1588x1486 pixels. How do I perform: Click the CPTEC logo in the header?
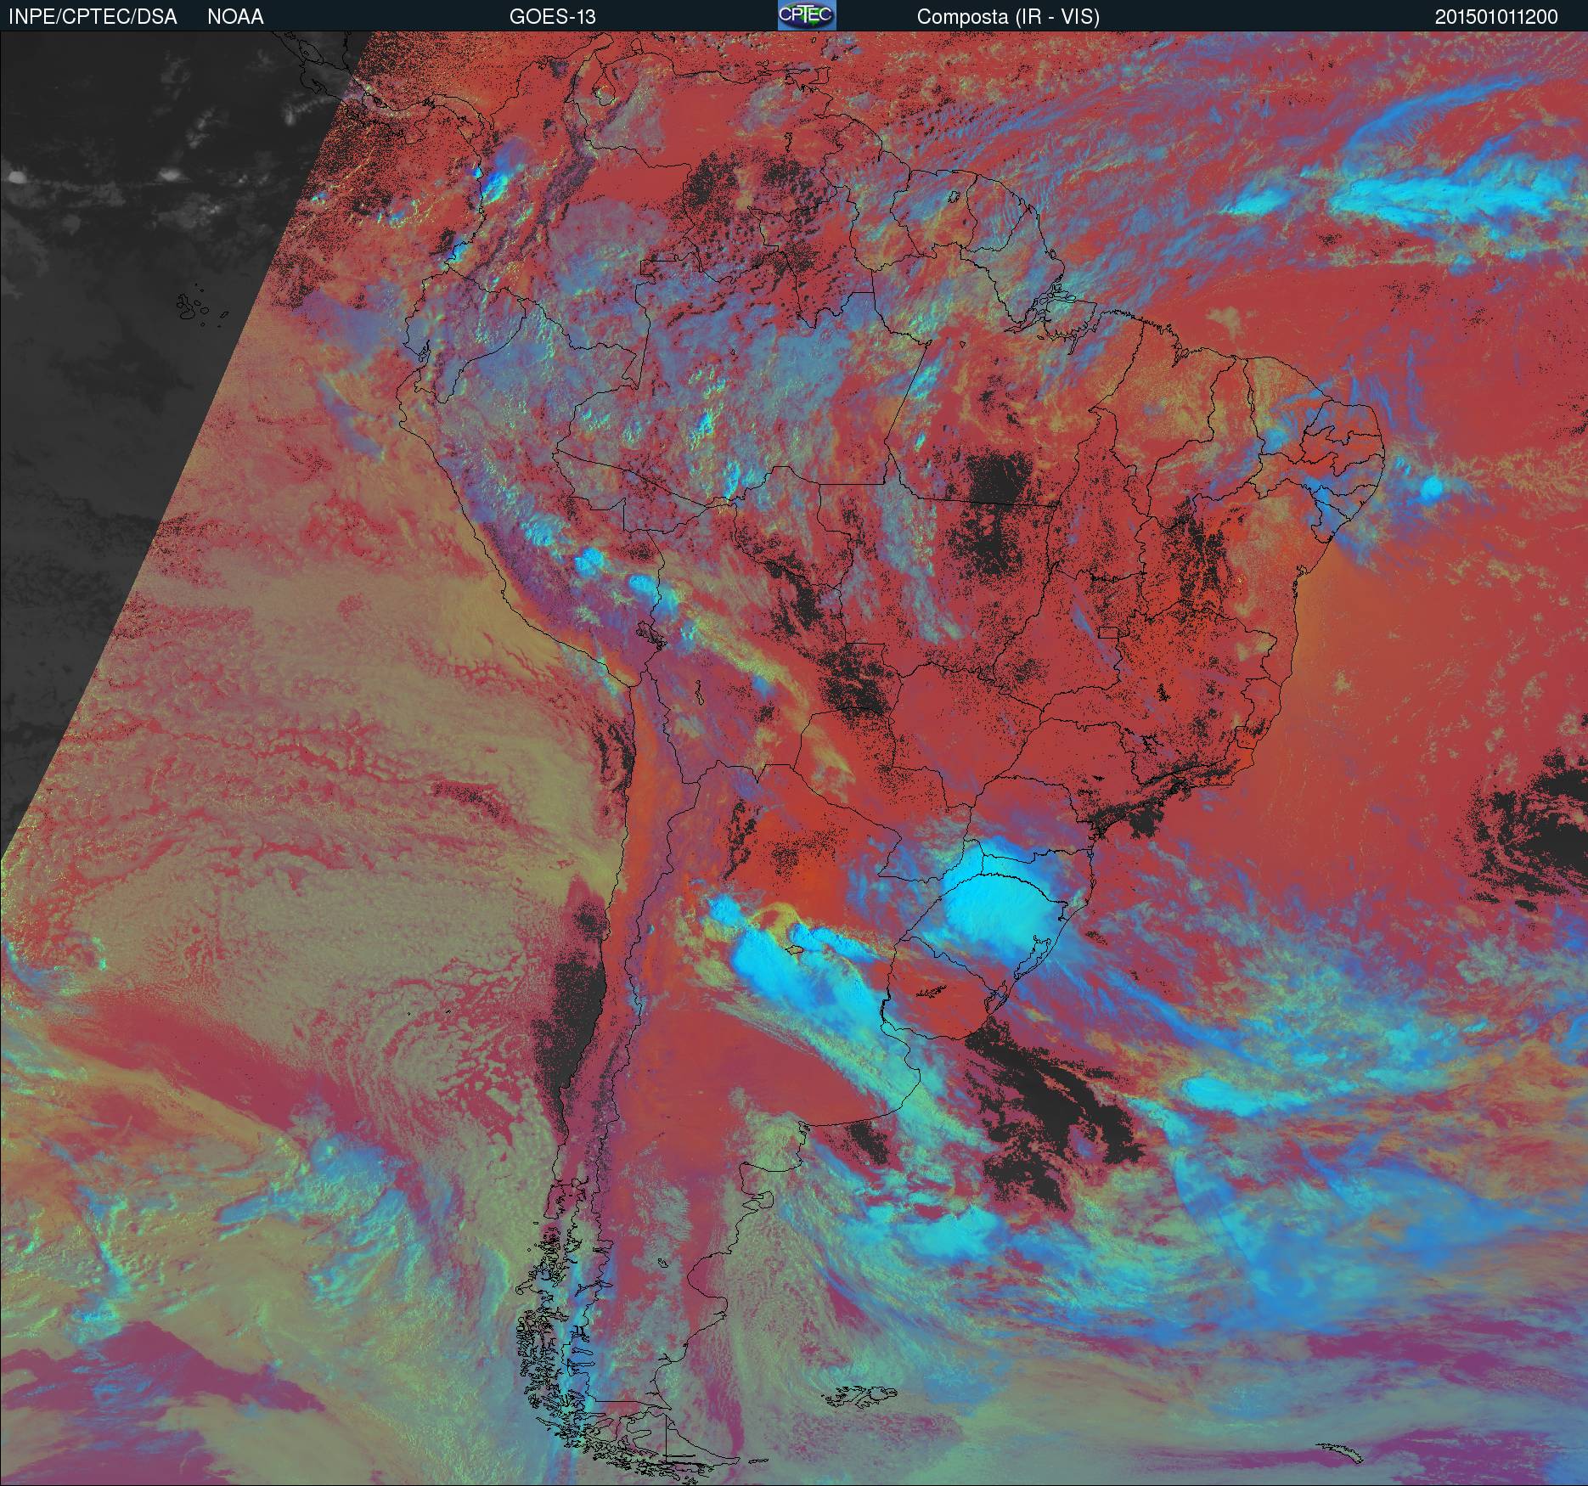[x=807, y=15]
